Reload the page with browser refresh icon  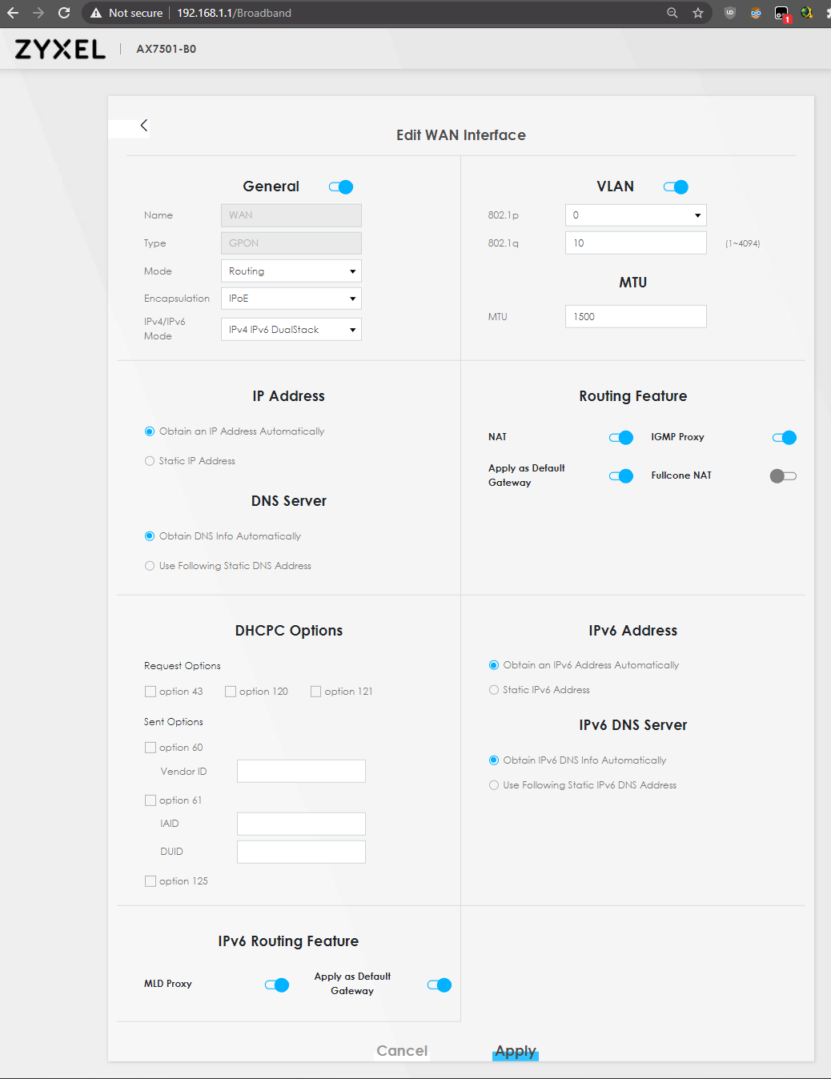[x=64, y=13]
